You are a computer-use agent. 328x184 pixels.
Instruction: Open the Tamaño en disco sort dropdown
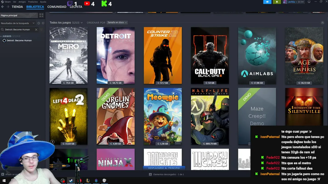117,22
